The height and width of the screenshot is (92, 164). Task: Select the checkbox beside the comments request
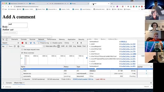click(x=22, y=76)
